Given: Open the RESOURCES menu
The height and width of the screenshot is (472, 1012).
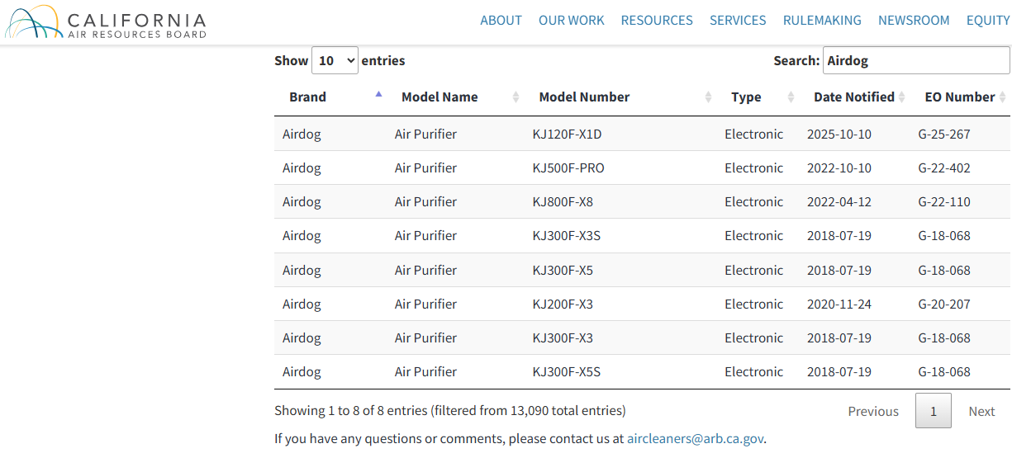Looking at the screenshot, I should click(657, 21).
